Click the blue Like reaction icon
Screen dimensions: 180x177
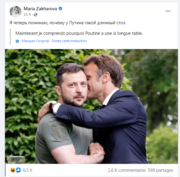(18, 170)
